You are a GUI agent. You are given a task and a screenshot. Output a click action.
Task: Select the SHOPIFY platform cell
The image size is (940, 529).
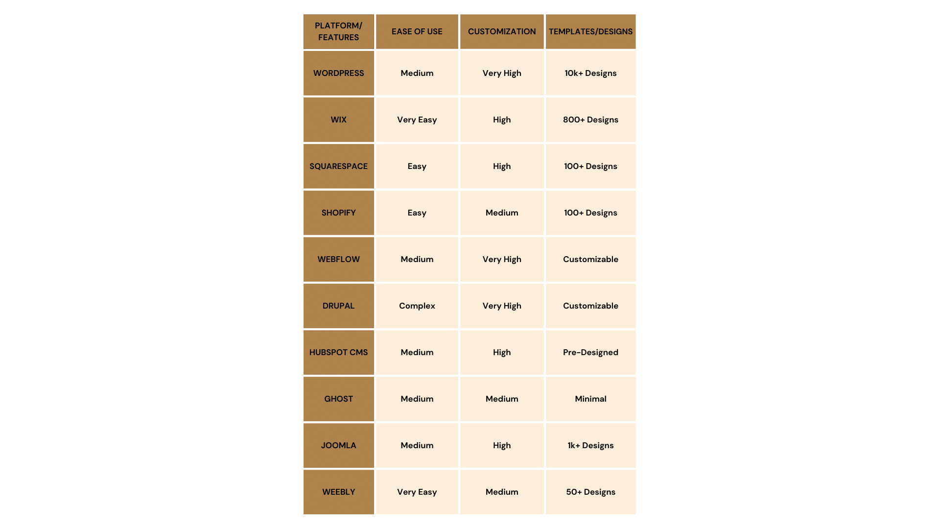click(x=338, y=213)
